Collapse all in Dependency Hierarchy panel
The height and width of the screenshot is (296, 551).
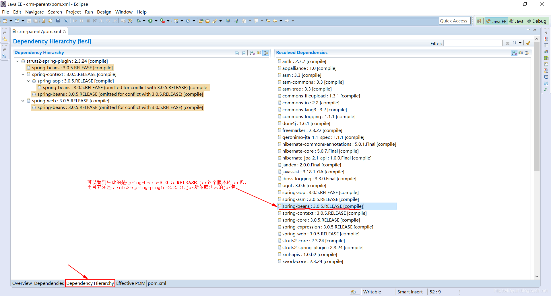point(237,53)
